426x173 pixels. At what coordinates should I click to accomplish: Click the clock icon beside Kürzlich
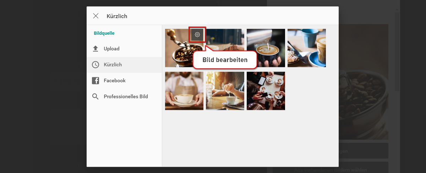click(95, 65)
